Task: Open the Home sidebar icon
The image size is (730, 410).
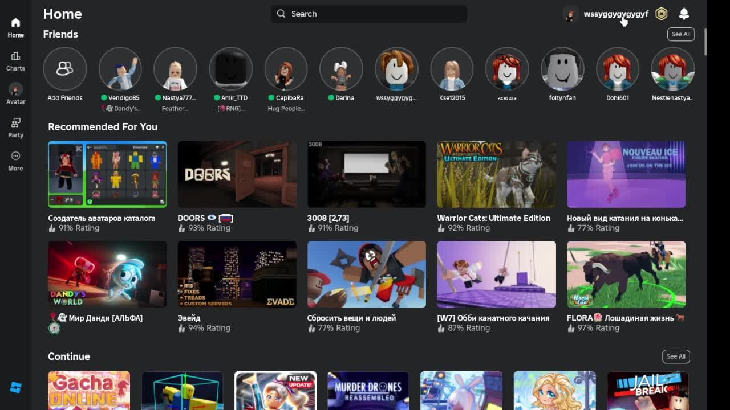Action: 15,23
